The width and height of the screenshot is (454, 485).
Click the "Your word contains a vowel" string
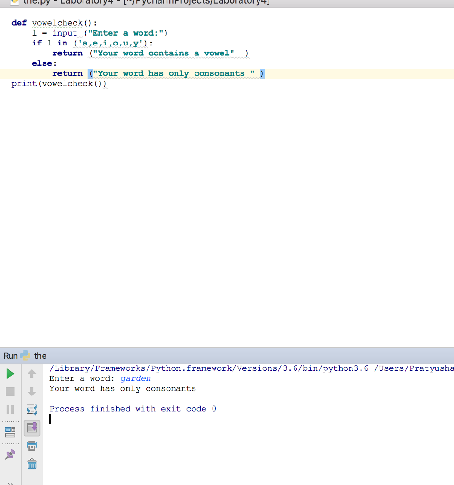[x=164, y=53]
